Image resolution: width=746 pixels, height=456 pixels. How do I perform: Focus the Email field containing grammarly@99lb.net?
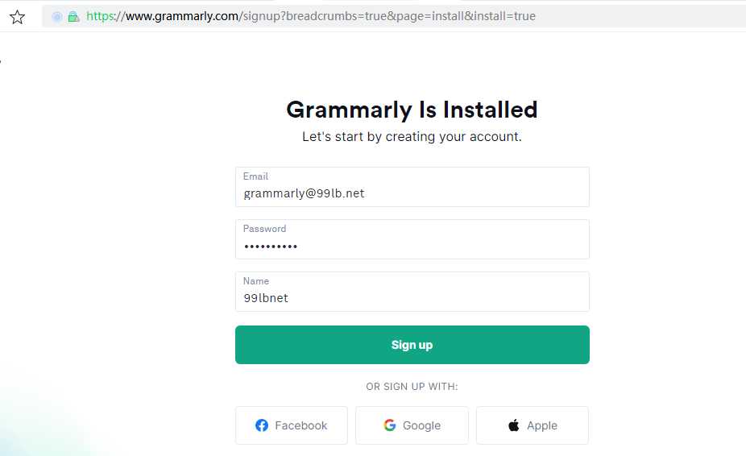pos(412,187)
